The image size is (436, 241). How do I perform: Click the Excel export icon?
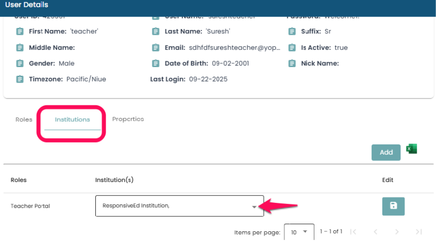411,149
